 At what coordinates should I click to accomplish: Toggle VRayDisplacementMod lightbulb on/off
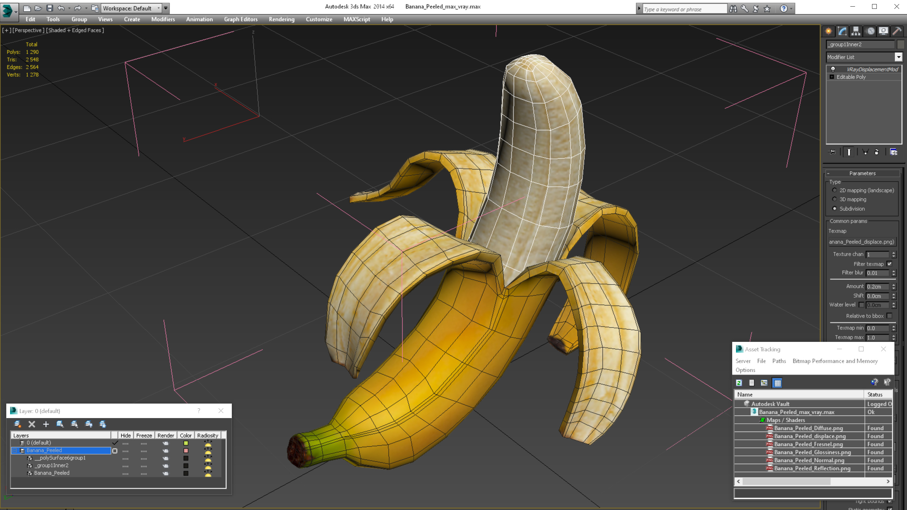(833, 69)
